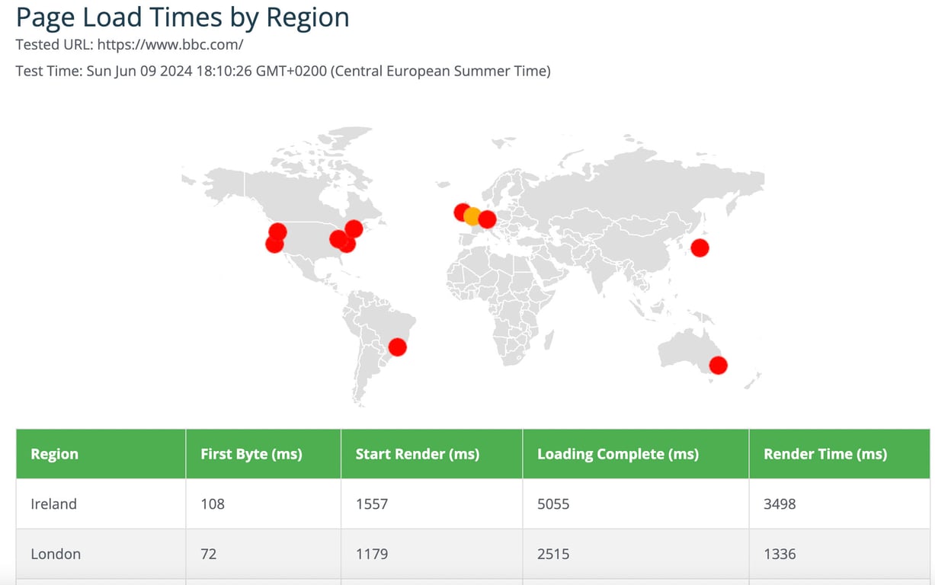Select the London row in the table
935x585 pixels.
[x=472, y=554]
